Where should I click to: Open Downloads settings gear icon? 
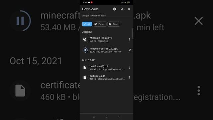[115, 9]
